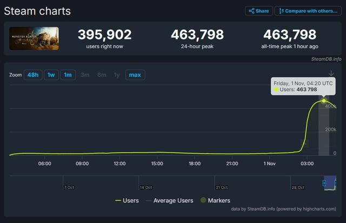Select the max zoom range
This screenshot has width=346, height=223.
pos(135,75)
